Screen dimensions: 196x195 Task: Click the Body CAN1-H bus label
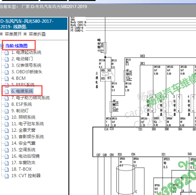pyautogui.click(x=78, y=22)
